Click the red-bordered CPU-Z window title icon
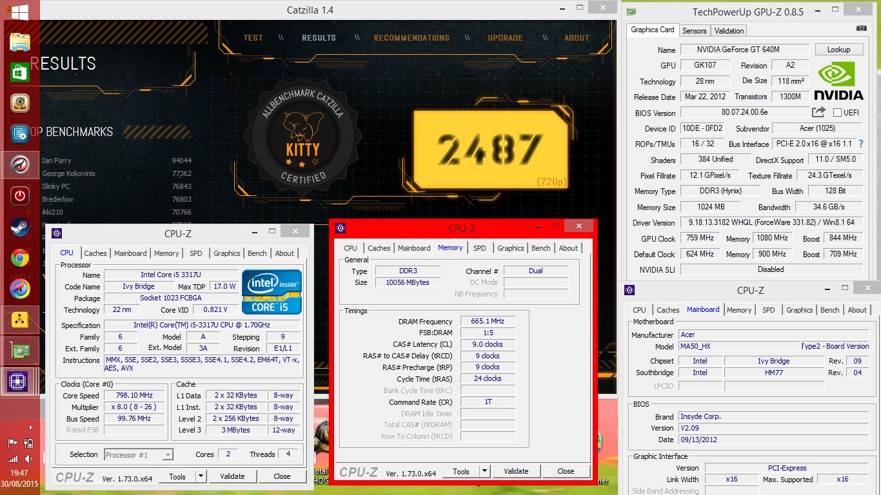This screenshot has height=495, width=881. (341, 228)
